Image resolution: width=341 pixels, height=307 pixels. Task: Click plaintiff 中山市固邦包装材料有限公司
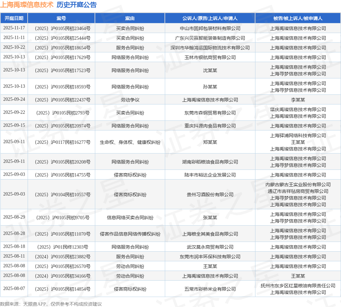(210, 28)
